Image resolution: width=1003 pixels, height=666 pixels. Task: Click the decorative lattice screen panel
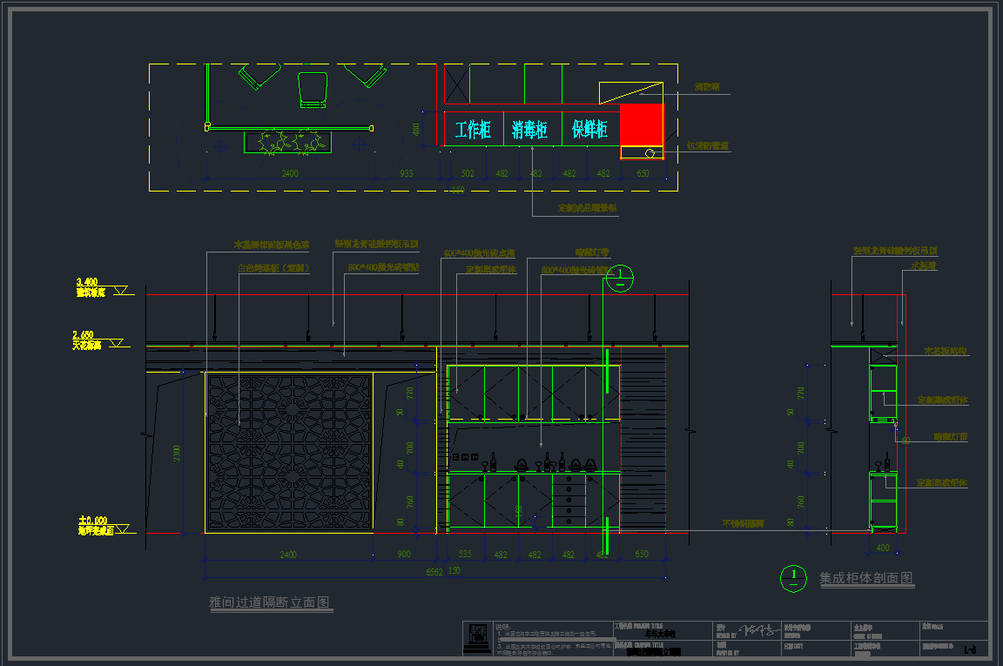point(289,453)
